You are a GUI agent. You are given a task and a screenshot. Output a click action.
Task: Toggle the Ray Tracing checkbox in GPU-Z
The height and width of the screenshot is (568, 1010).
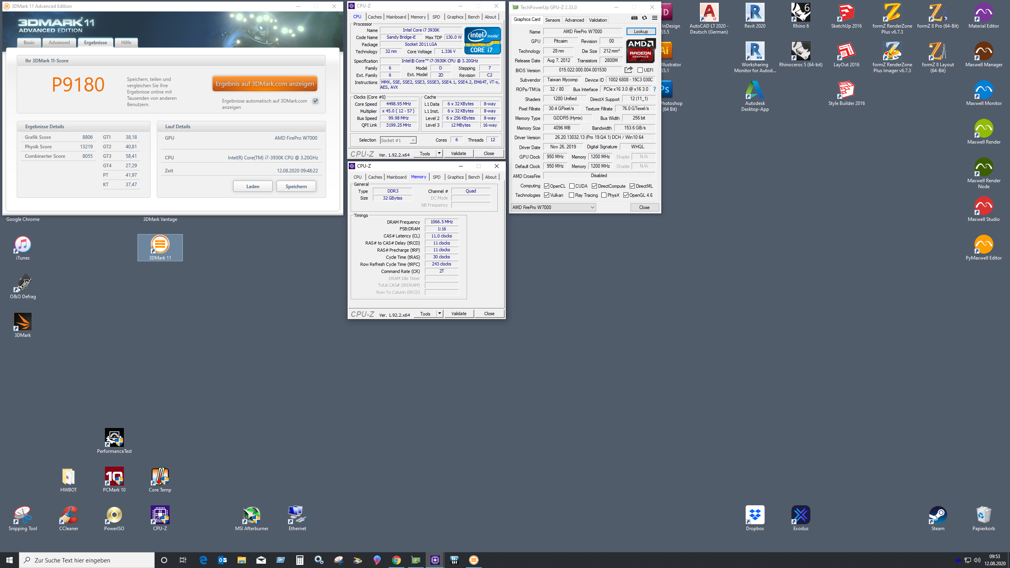click(x=571, y=195)
